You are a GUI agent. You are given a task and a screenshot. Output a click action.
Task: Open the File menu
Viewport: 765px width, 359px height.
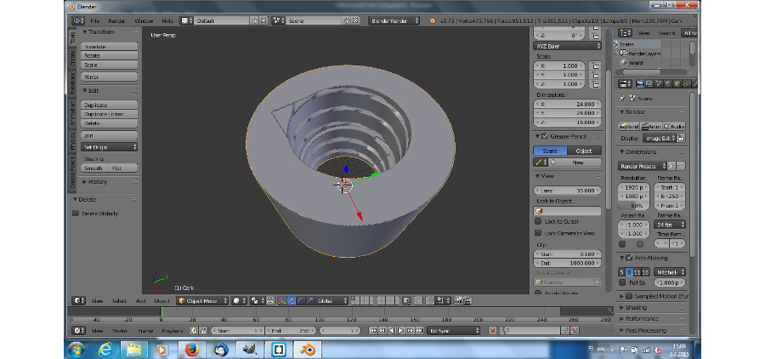tap(94, 20)
